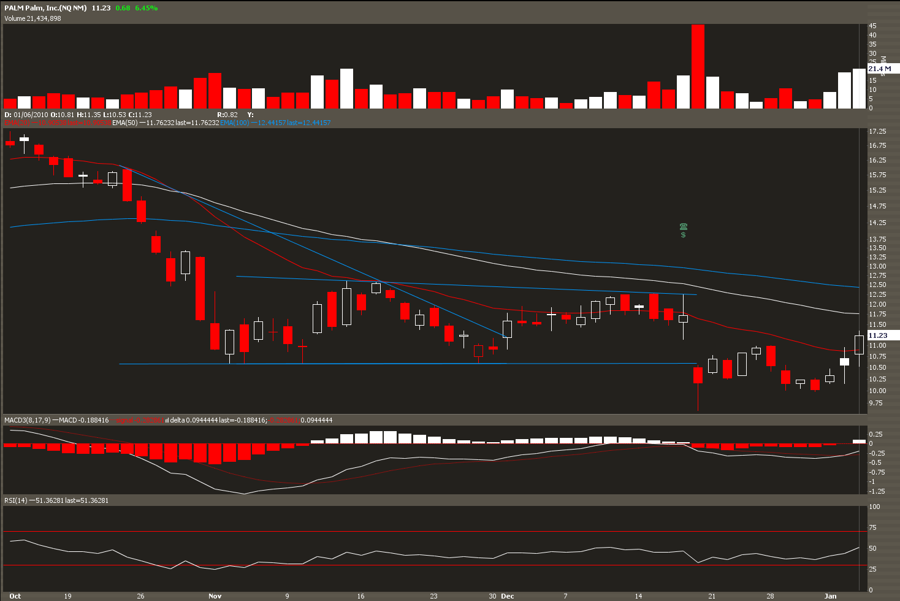Click the R:0.82 range readout
Screen dimensions: 900x601
(x=227, y=115)
